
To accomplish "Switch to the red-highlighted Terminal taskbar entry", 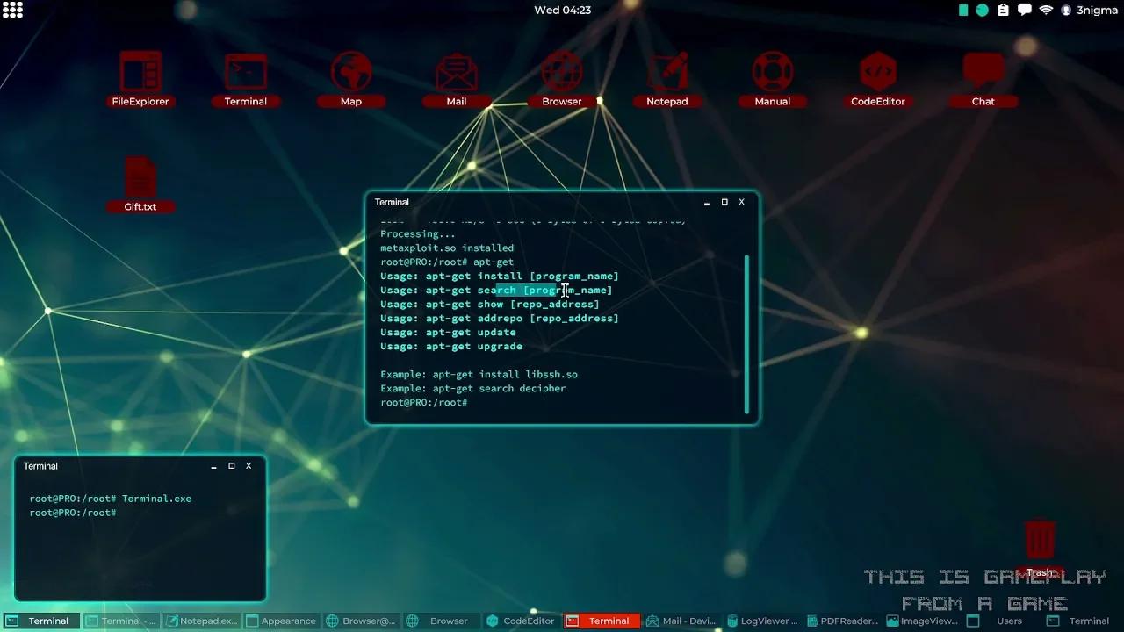I will (602, 621).
